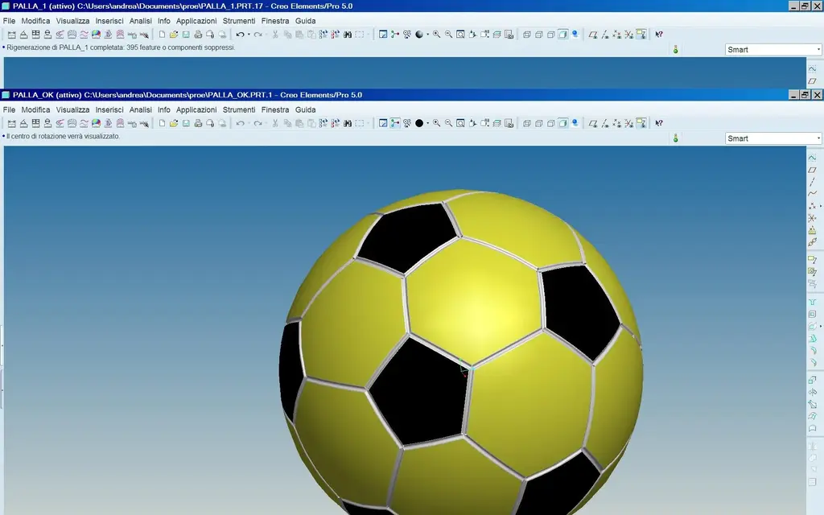Viewport: 824px width, 515px height.
Task: Select the Sketch tool on right toolbar
Action: click(812, 157)
